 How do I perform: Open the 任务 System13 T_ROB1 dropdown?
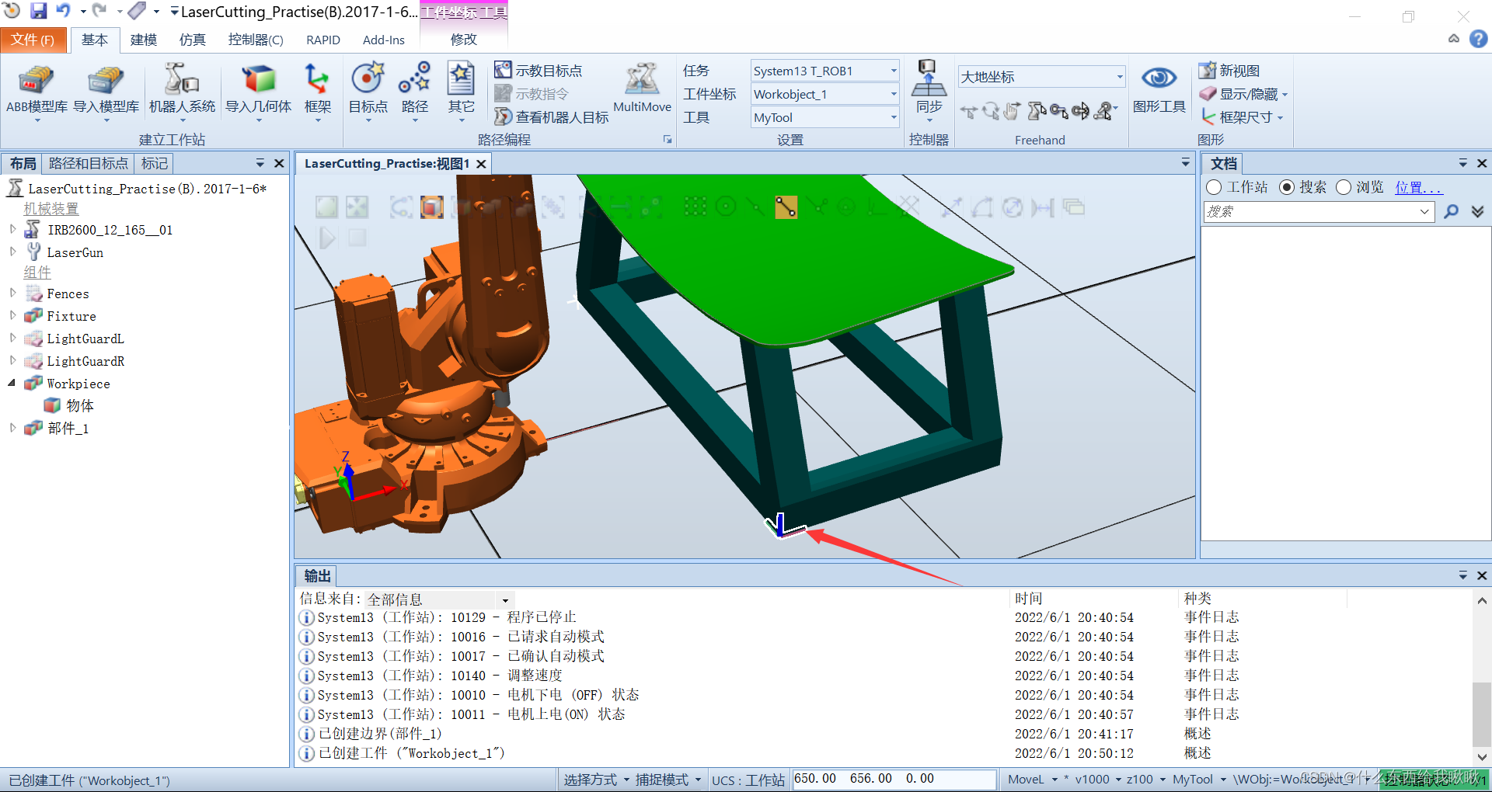pyautogui.click(x=824, y=71)
